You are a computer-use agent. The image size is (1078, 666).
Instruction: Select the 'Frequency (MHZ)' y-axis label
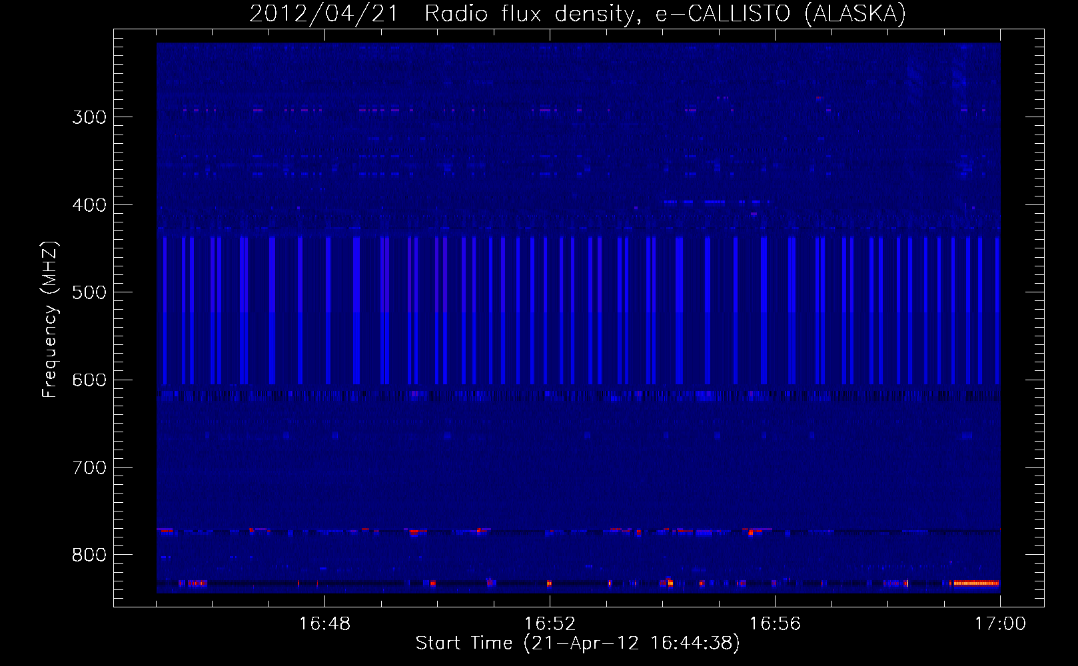click(x=50, y=319)
